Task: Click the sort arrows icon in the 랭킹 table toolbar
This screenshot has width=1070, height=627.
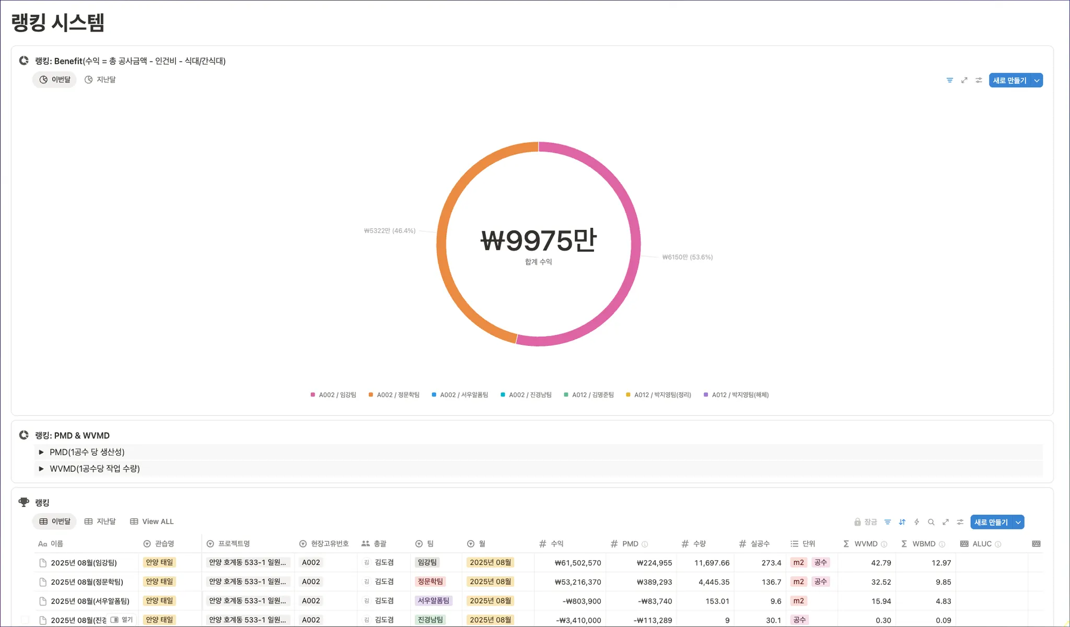Action: point(902,522)
